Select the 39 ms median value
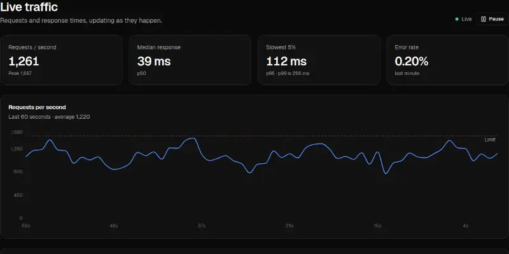Viewport: 509px width, 254px height. [154, 61]
